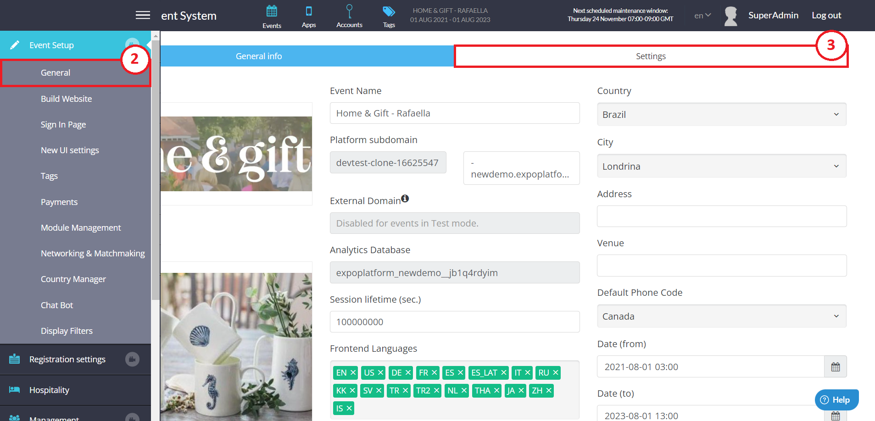This screenshot has width=875, height=421.
Task: Remove the IS language tag
Action: click(349, 408)
